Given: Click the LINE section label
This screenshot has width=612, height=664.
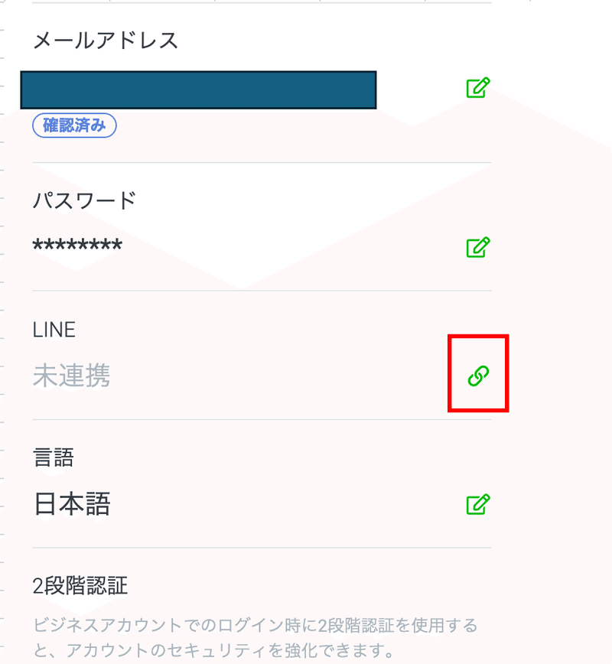Looking at the screenshot, I should (x=54, y=329).
